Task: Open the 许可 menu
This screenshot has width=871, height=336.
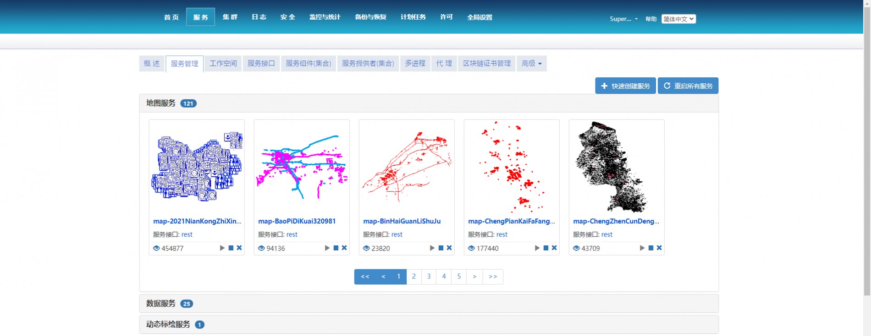Action: tap(447, 17)
